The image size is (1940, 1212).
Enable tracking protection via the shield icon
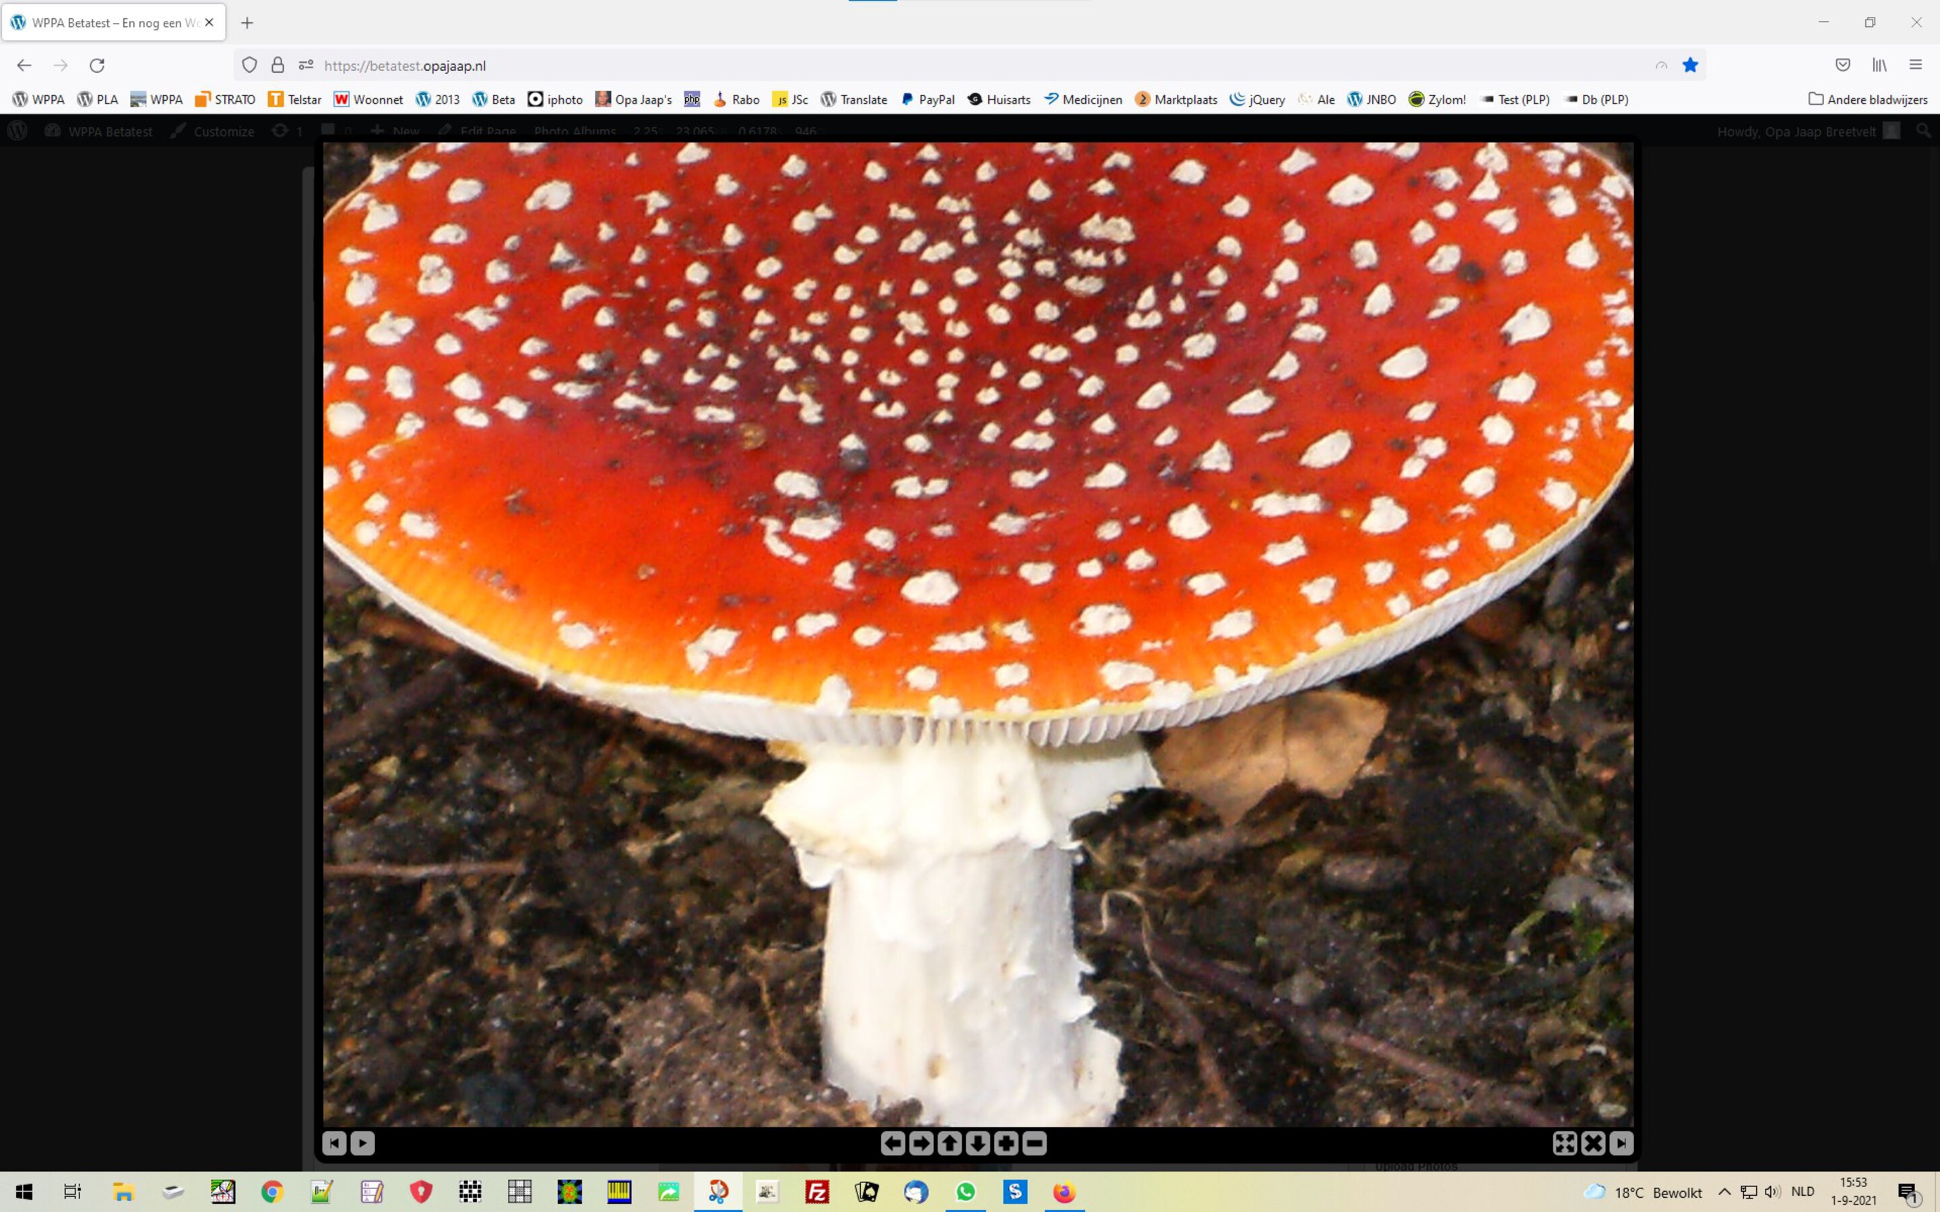(249, 65)
